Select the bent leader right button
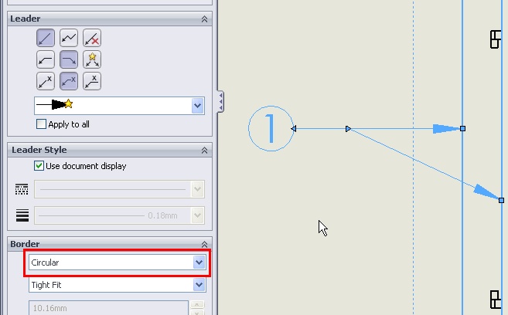 point(69,59)
